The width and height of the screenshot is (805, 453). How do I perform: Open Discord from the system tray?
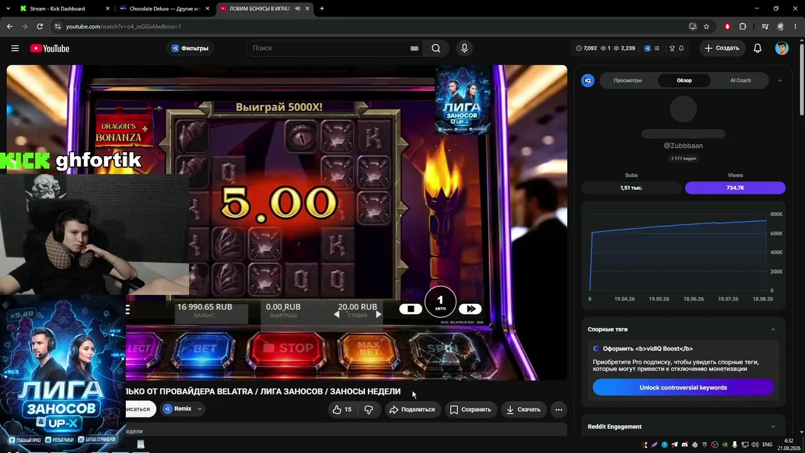click(685, 445)
